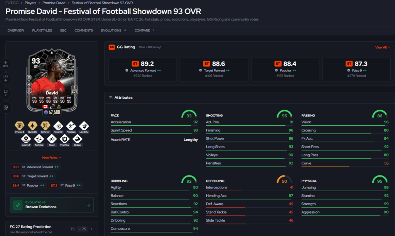Select the Advanced Forward 89.2 rating card
Image resolution: width=395 pixels, height=236 pixels.
[x=143, y=69]
